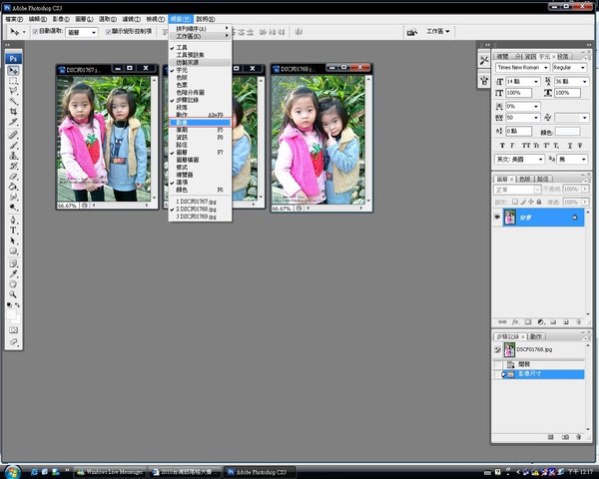The height and width of the screenshot is (479, 599).
Task: Select the Clone Stamp tool
Action: pyautogui.click(x=13, y=156)
